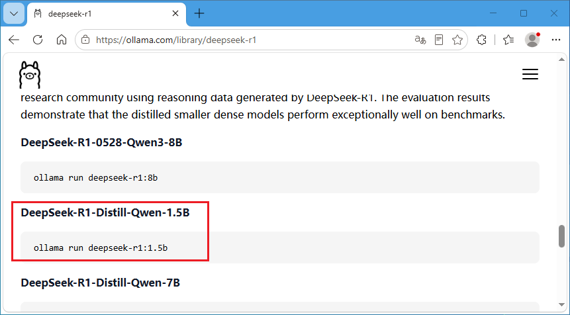The width and height of the screenshot is (570, 315).
Task: Open the translate page icon
Action: (420, 40)
